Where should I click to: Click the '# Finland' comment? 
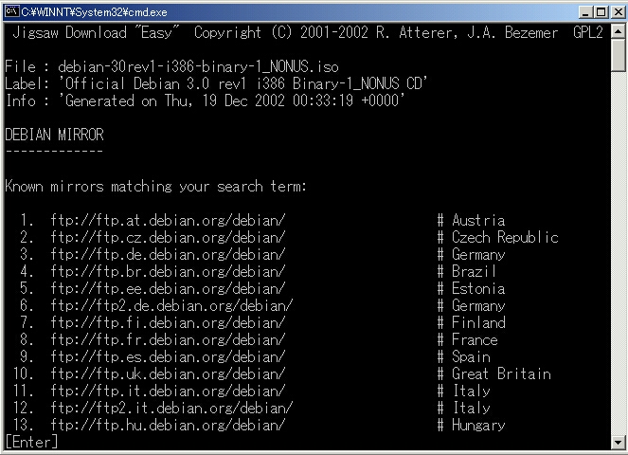[x=471, y=322]
